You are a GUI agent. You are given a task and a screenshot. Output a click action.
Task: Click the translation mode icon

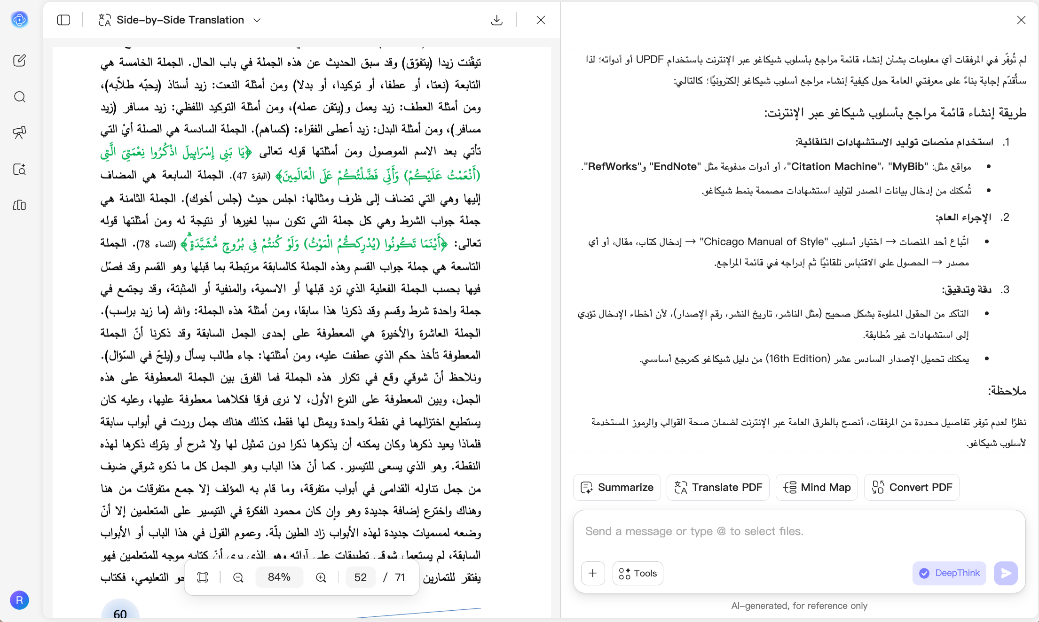(x=104, y=20)
